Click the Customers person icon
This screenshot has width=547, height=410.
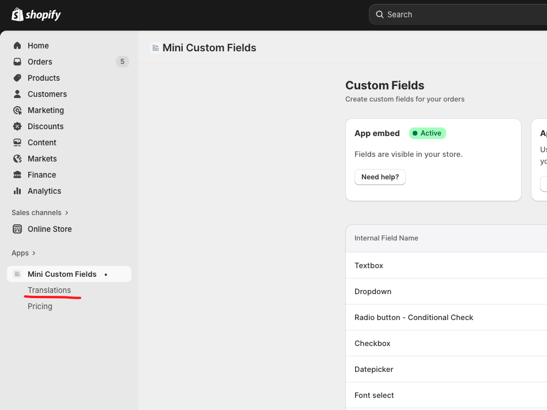pos(17,94)
